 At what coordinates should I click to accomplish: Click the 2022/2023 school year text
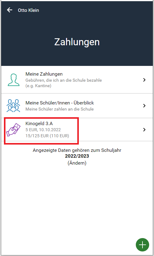[x=77, y=156]
